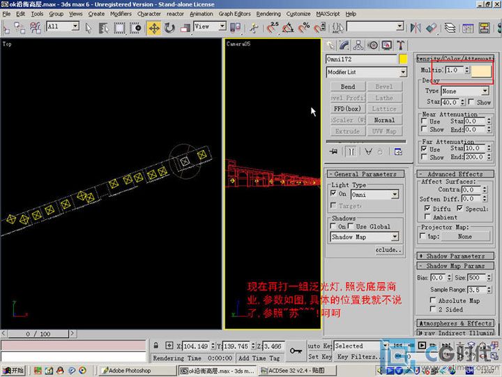Open the Layer Manager
Screen dimensions: 502x377
(450, 28)
